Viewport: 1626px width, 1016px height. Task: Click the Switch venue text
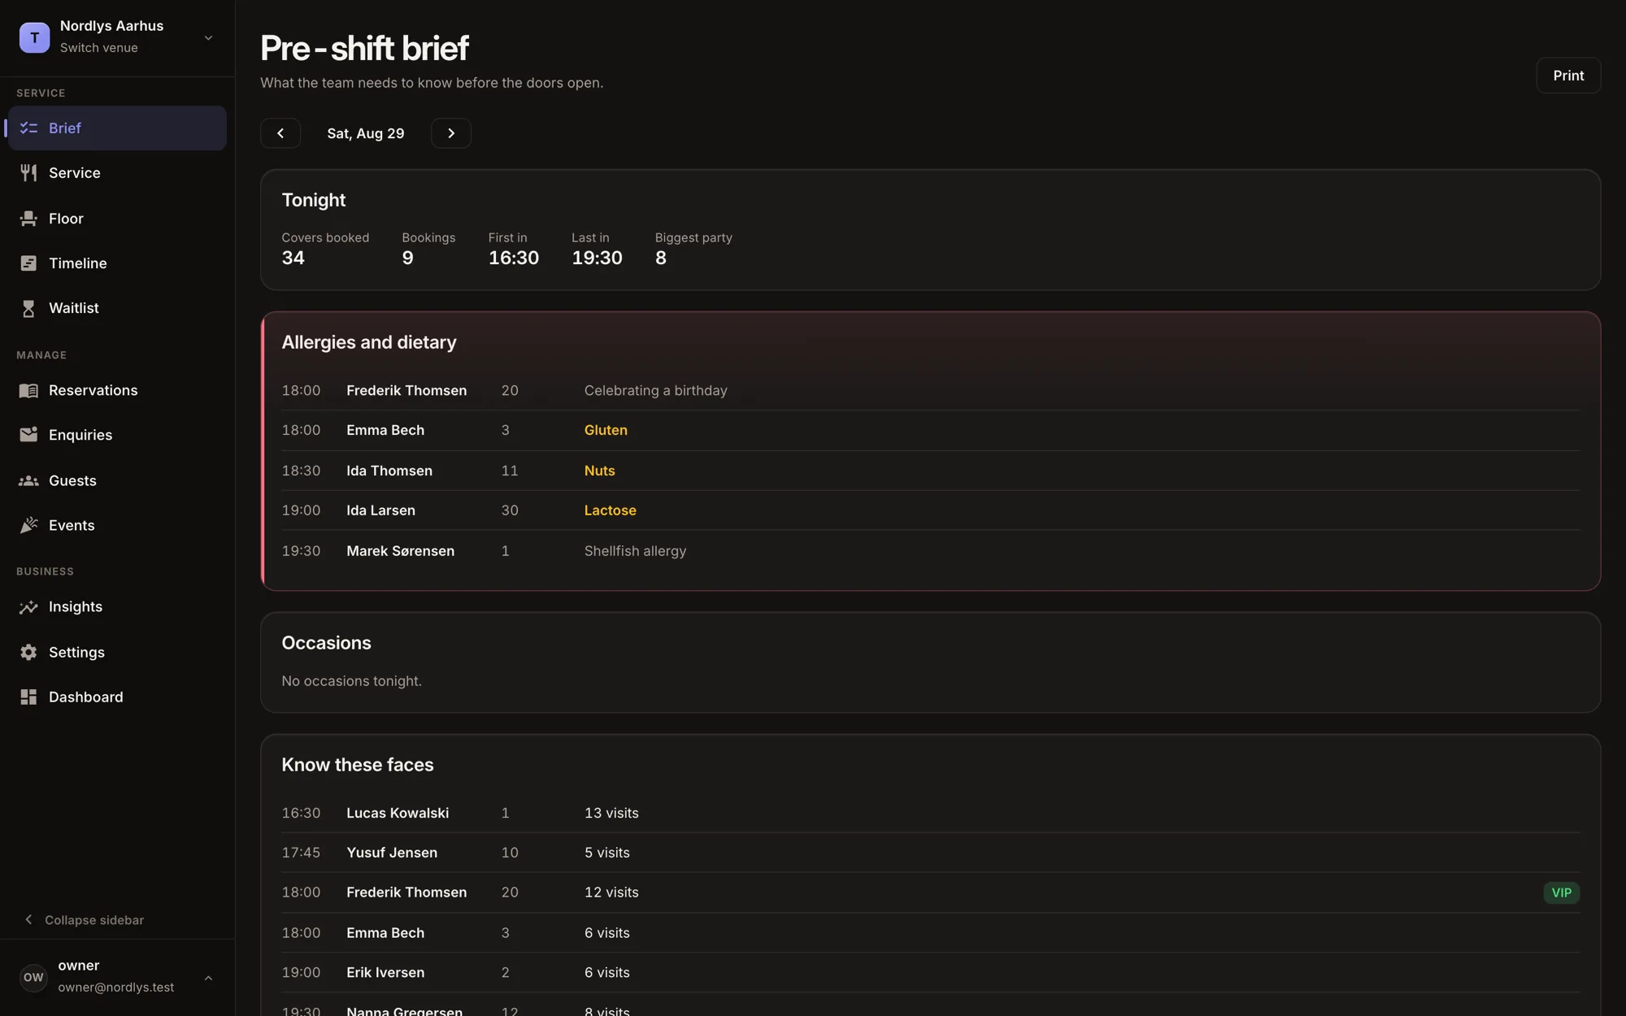coord(98,48)
